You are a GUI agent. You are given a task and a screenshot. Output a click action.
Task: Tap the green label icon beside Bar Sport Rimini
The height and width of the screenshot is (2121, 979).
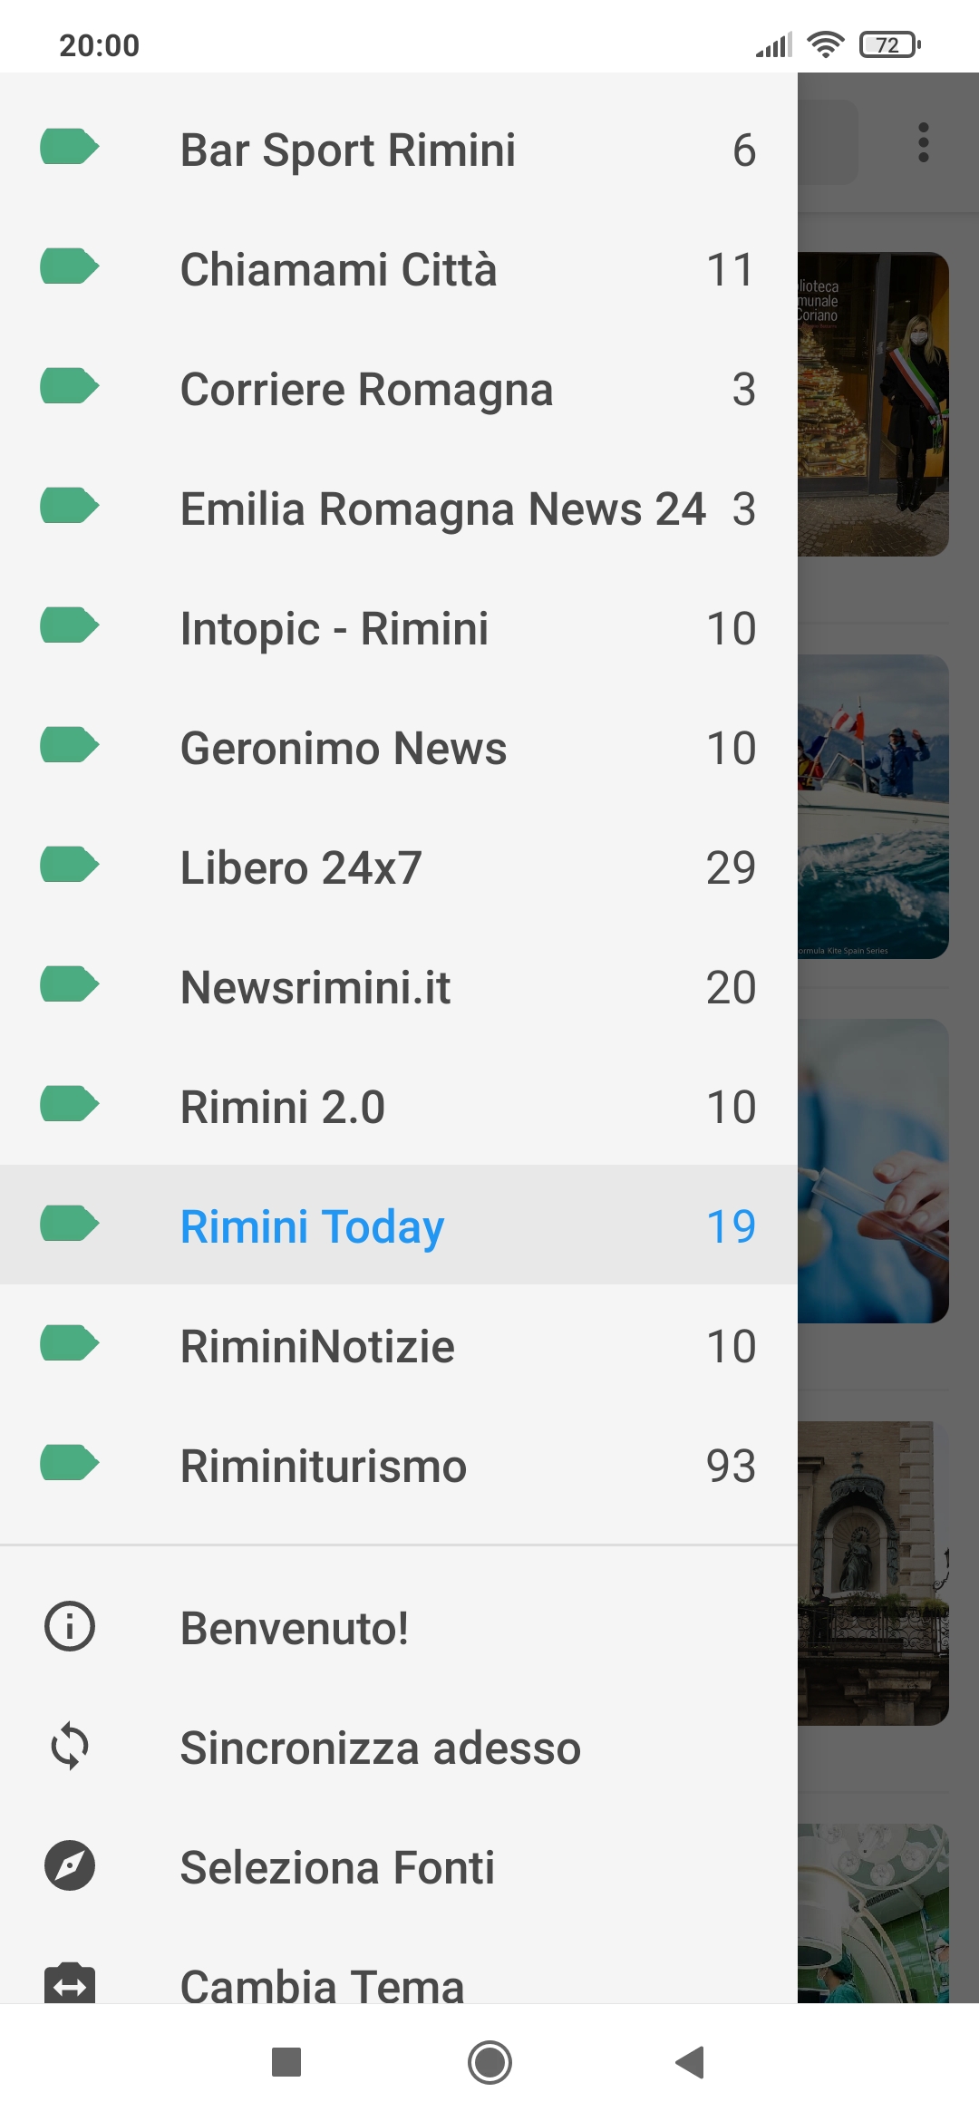[x=69, y=147]
